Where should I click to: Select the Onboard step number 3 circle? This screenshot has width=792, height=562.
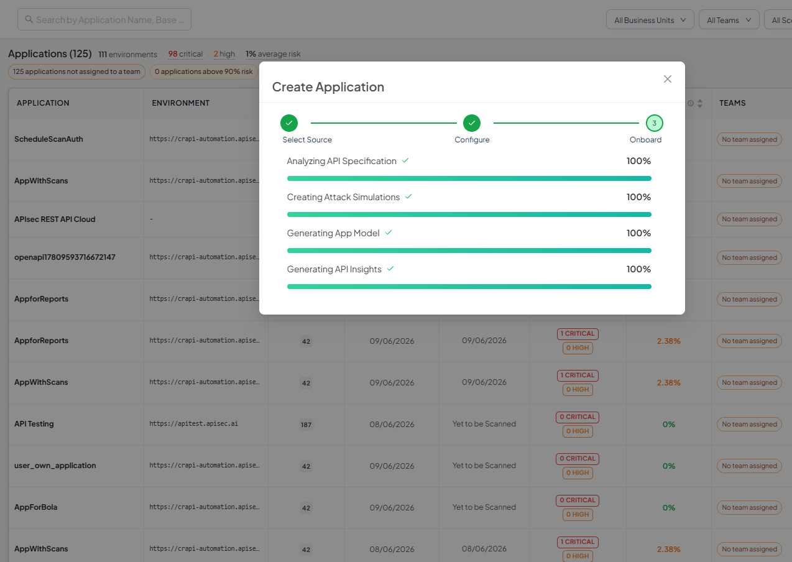654,123
